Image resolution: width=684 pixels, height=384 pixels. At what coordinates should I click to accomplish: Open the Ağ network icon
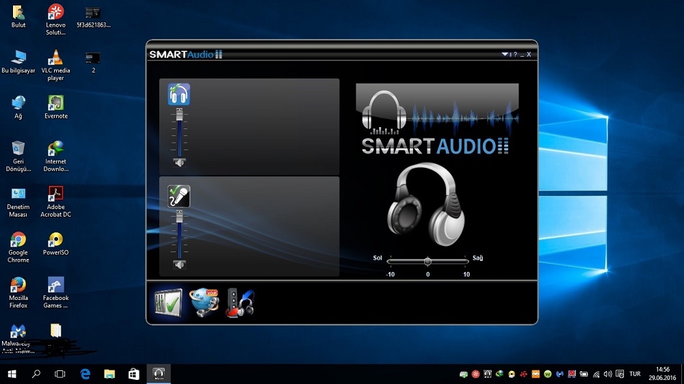coord(18,108)
